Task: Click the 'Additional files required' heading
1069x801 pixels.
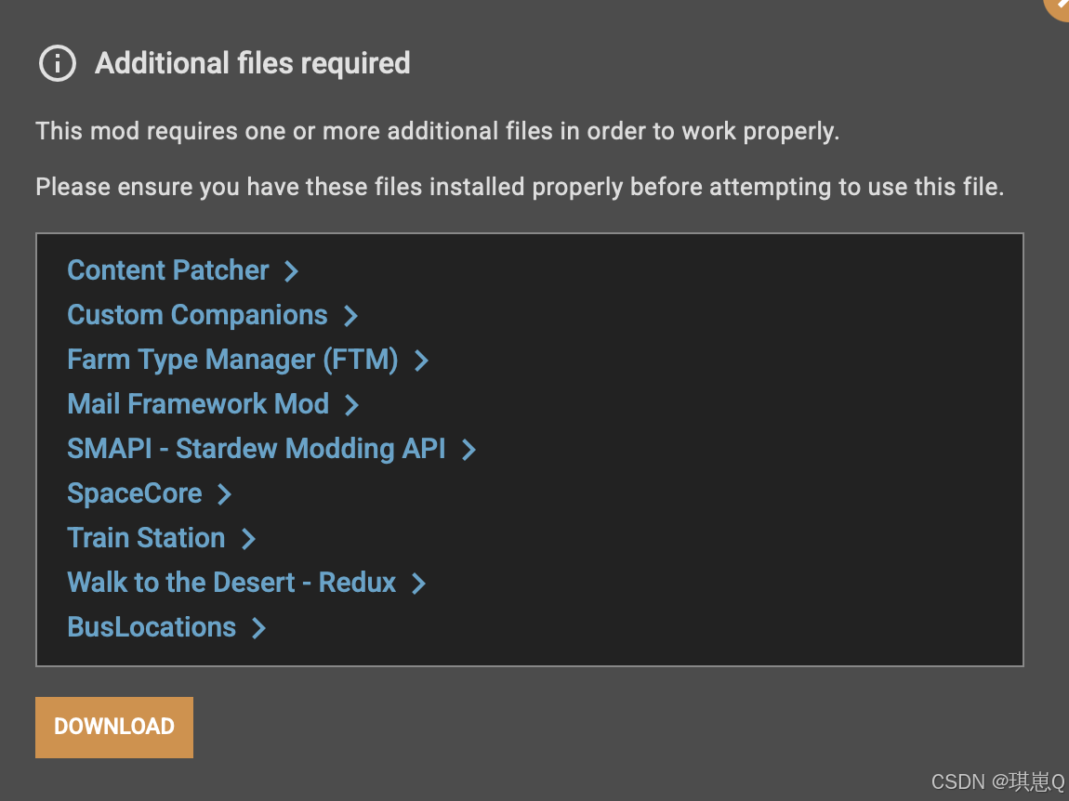Action: point(252,63)
